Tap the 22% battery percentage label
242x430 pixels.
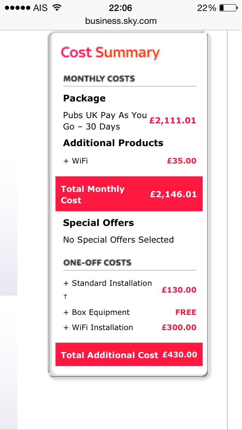tap(207, 8)
